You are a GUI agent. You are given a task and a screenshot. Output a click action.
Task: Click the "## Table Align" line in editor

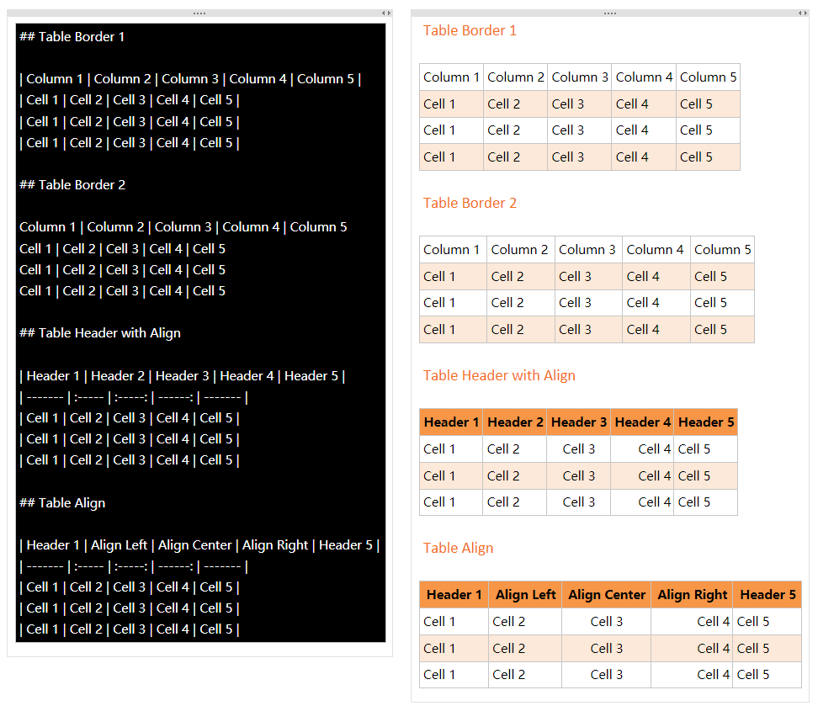point(64,502)
